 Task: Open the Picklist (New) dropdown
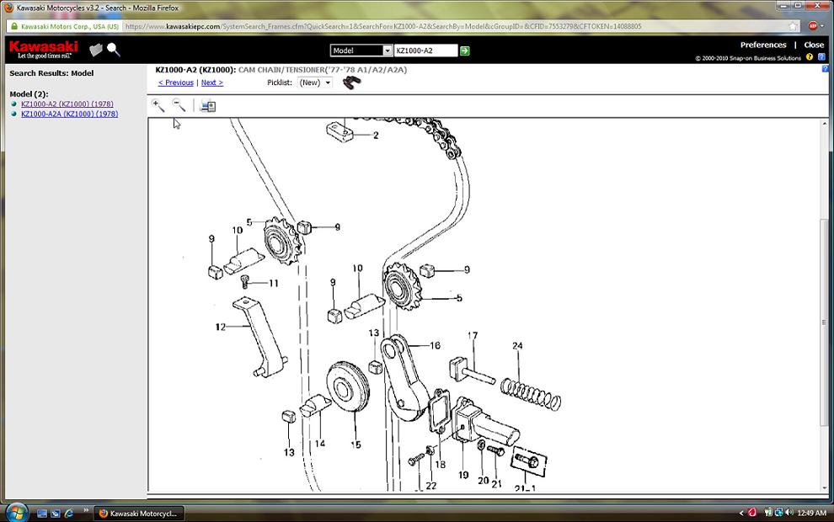coord(315,83)
